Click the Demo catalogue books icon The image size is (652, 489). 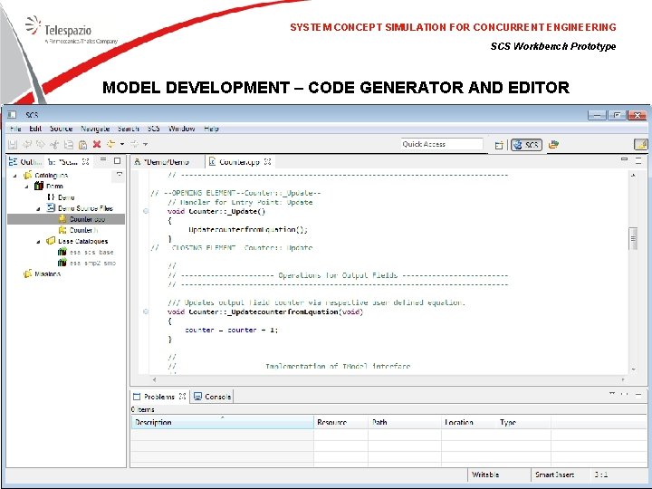coord(39,186)
